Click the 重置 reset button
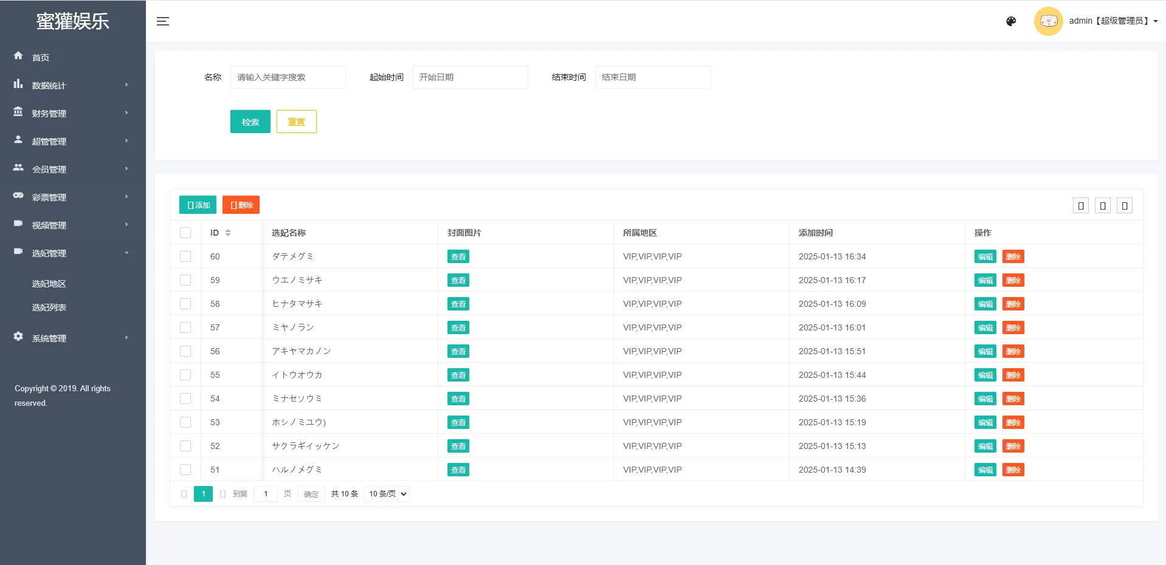1166x565 pixels. pos(296,122)
